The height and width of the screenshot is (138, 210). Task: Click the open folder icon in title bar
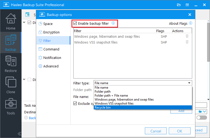point(179,5)
